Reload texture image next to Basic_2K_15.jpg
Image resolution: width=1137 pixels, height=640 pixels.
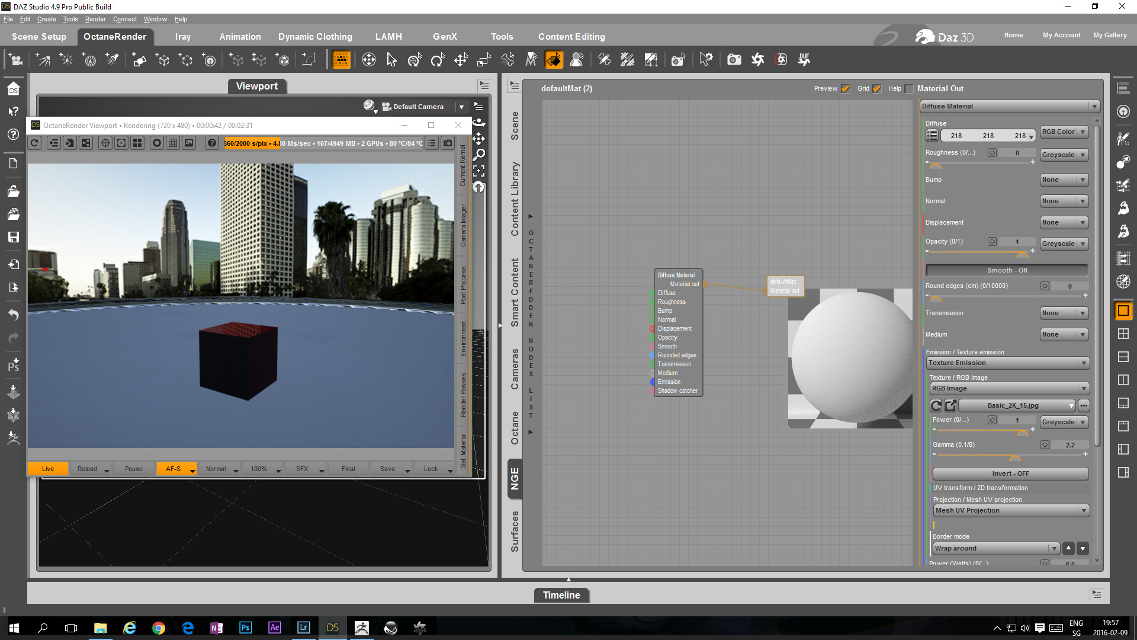click(x=936, y=405)
